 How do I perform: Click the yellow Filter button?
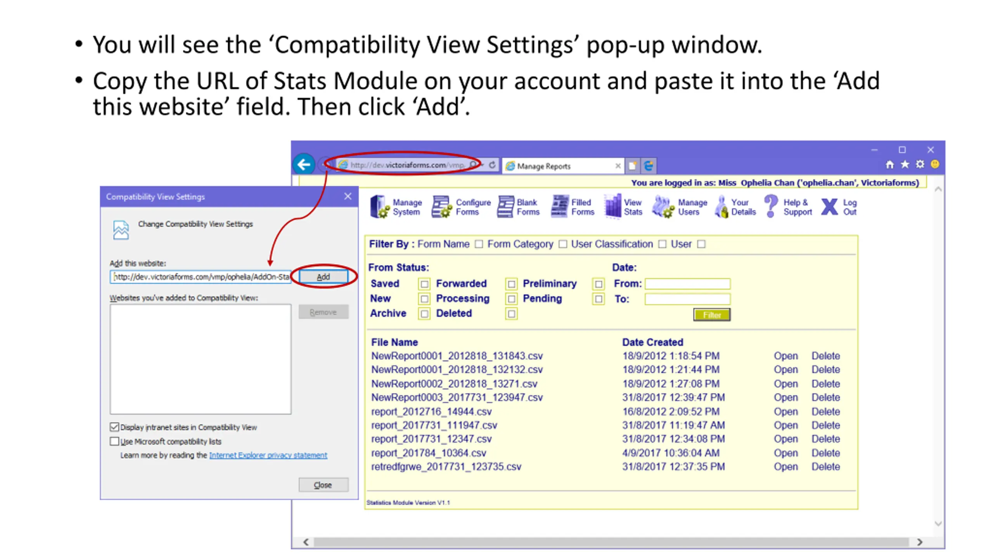point(712,315)
